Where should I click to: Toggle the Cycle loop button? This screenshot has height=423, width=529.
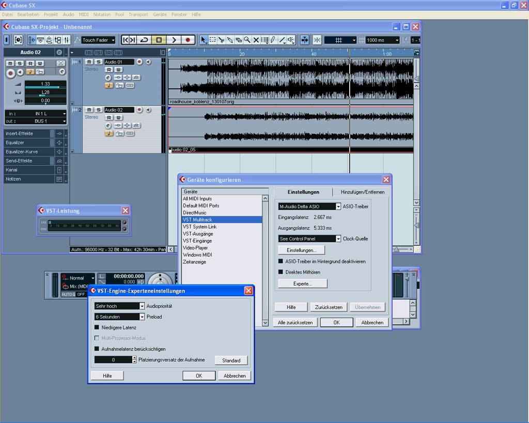[144, 40]
